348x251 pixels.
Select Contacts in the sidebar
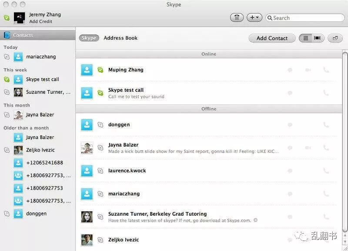pyautogui.click(x=37, y=35)
